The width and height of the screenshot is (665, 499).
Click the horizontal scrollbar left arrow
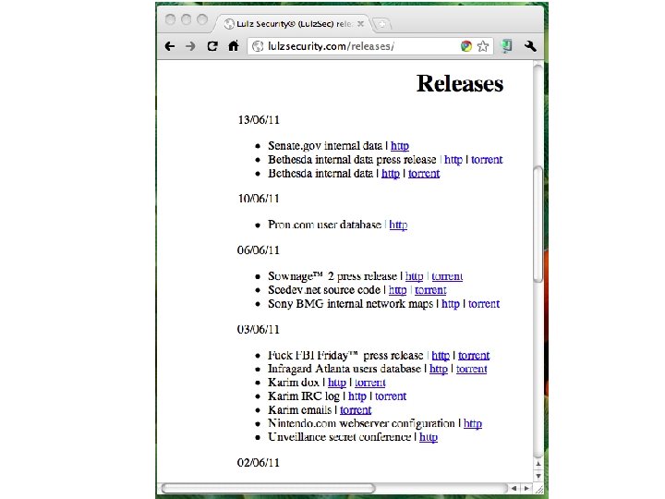[514, 489]
